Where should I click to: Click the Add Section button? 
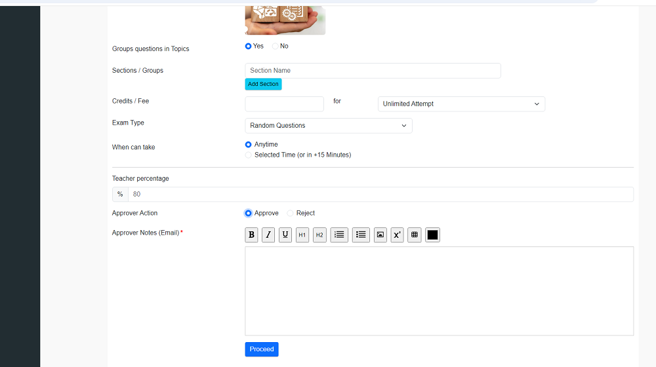point(263,85)
